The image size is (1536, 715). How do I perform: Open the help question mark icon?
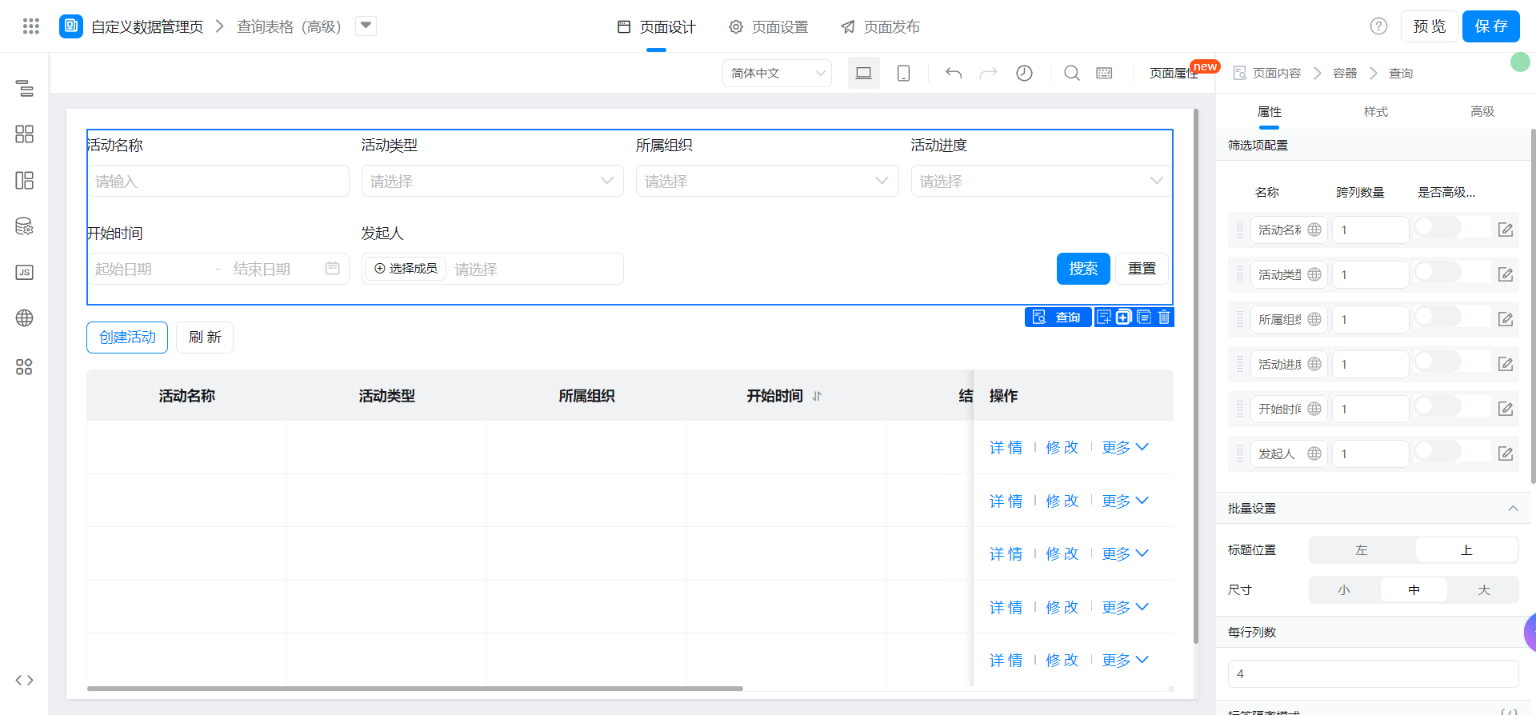[1378, 26]
